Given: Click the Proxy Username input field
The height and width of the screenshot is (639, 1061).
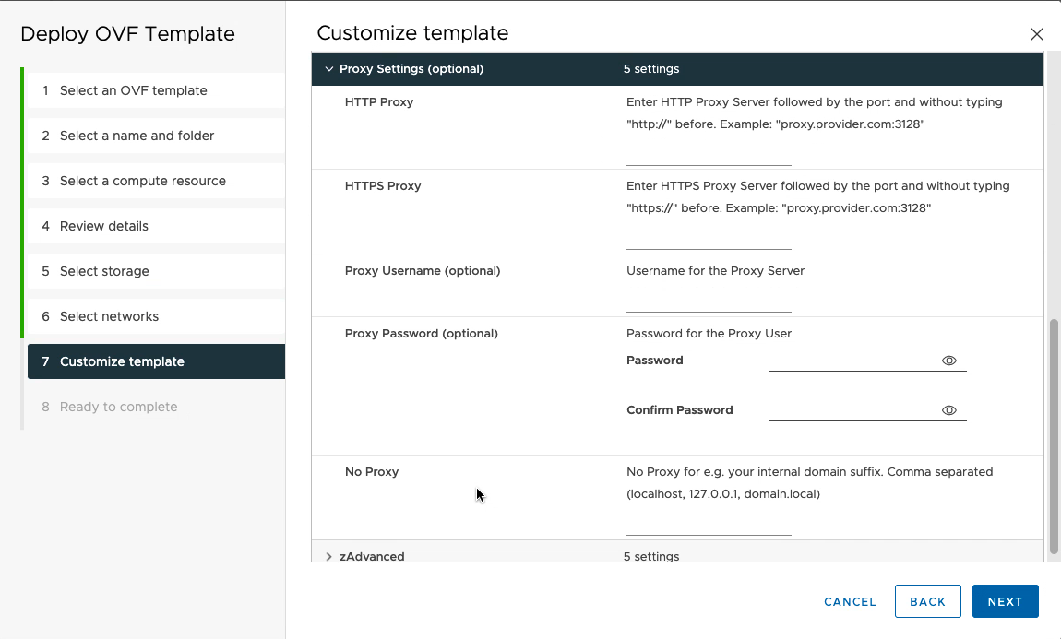Looking at the screenshot, I should tap(708, 303).
